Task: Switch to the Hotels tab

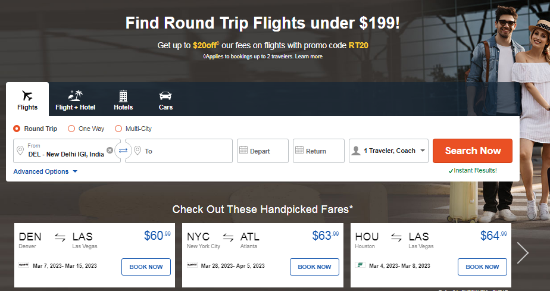Action: tap(123, 100)
